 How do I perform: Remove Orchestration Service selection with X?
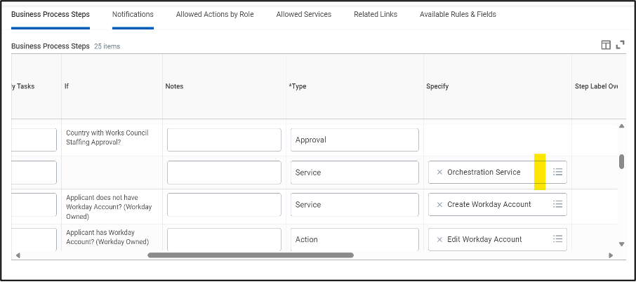[439, 173]
